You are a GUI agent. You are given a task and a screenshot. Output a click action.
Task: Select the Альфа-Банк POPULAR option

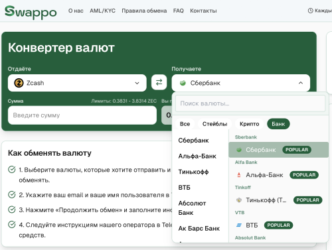(x=278, y=175)
